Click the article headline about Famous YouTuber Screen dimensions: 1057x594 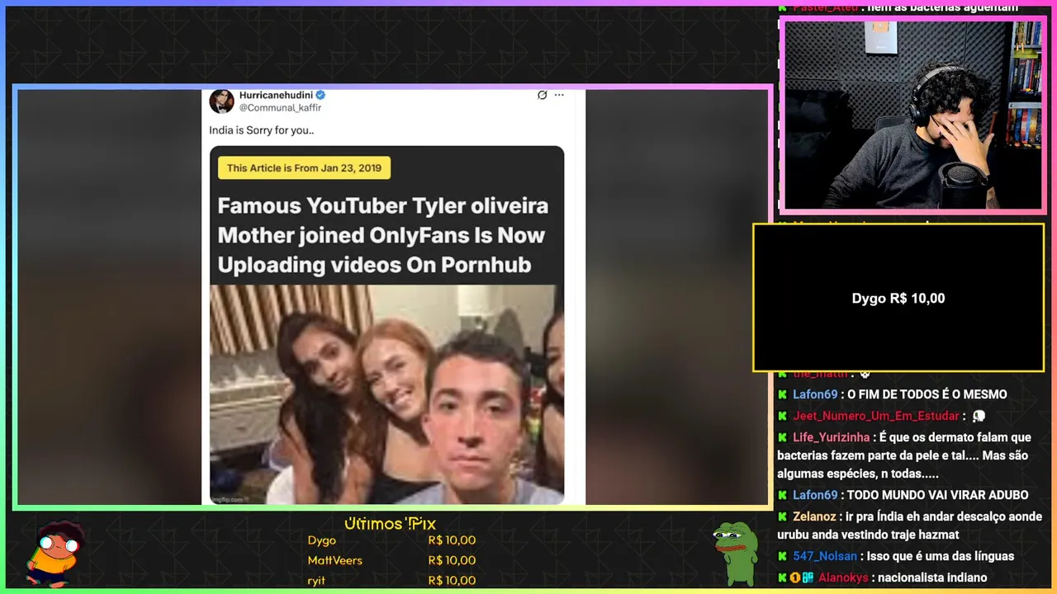pos(382,235)
